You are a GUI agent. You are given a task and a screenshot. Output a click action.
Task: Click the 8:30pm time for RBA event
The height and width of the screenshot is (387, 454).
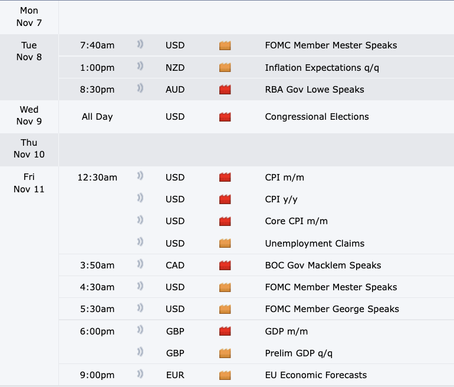98,90
